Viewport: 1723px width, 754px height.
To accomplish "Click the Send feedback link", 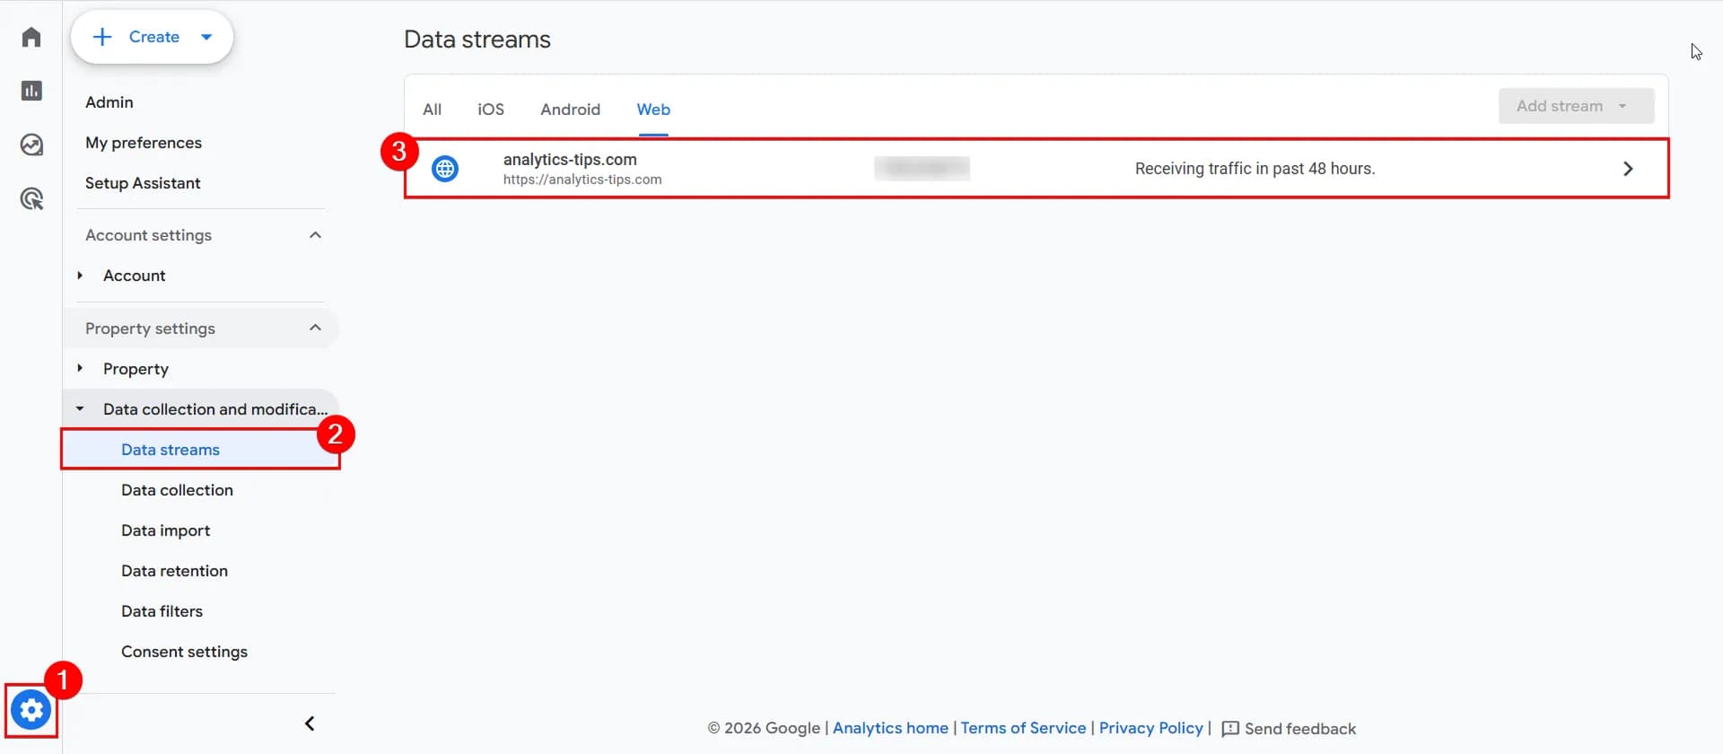I will (x=1299, y=729).
